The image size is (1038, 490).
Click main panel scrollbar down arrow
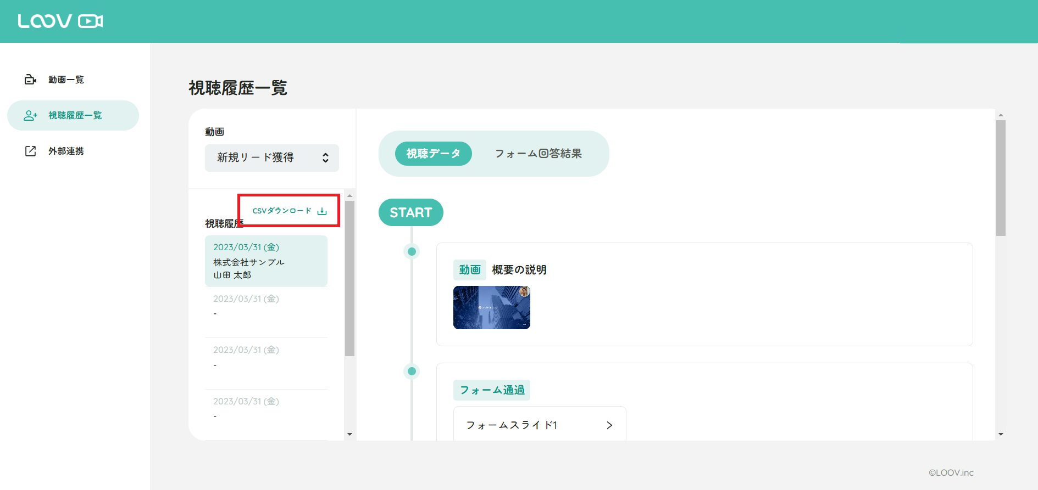[1001, 434]
